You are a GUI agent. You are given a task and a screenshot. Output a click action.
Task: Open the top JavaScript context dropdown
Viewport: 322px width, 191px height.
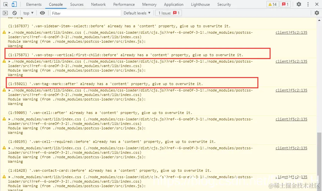click(28, 13)
